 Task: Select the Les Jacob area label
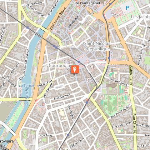coord(140,17)
